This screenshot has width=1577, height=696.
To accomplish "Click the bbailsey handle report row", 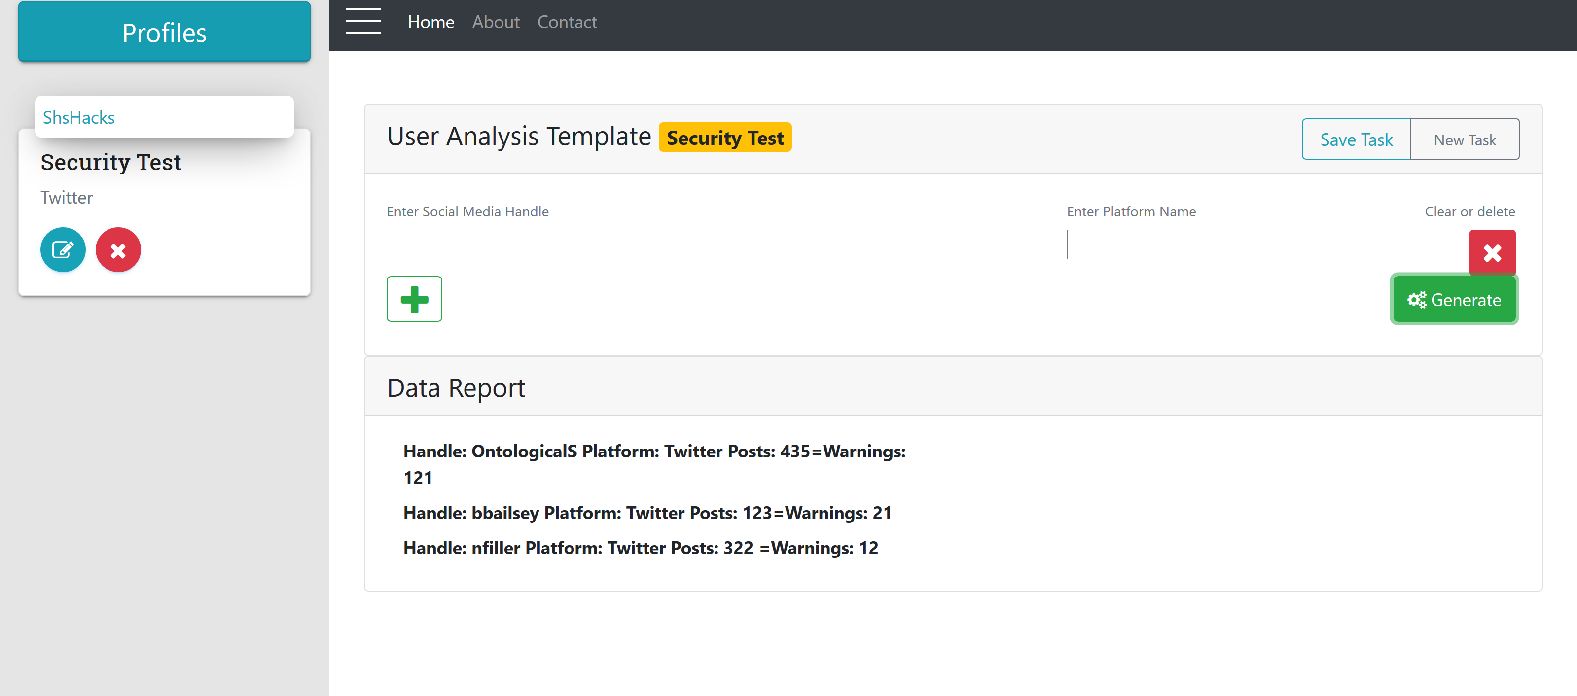I will click(x=647, y=512).
